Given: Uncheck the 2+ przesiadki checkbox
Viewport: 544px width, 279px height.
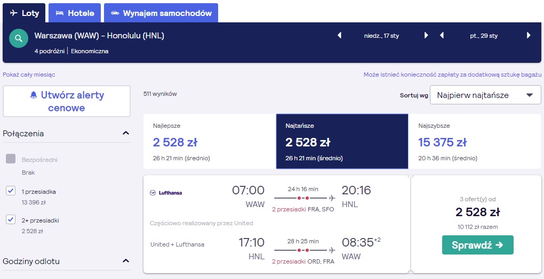Looking at the screenshot, I should pyautogui.click(x=11, y=219).
